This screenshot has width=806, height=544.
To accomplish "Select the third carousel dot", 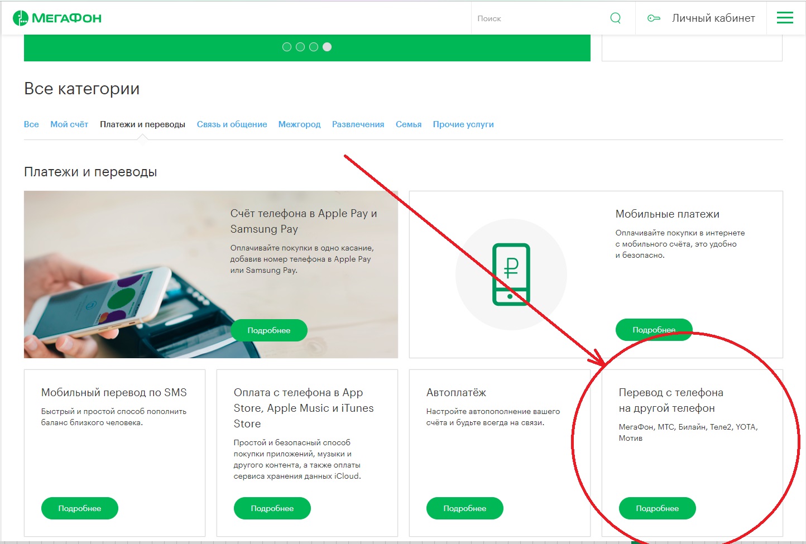I will (x=314, y=47).
